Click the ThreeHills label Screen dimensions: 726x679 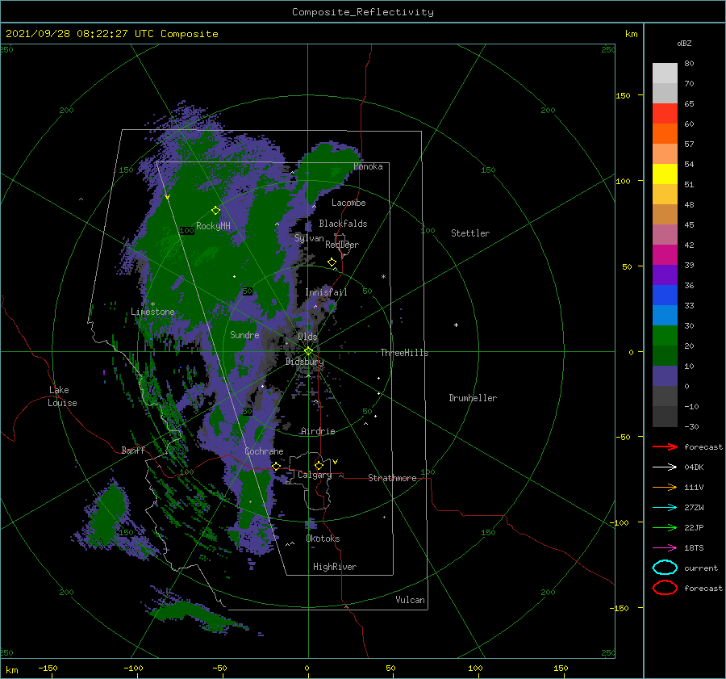coord(404,353)
